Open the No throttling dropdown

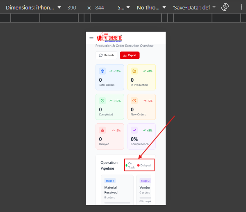[x=151, y=7]
